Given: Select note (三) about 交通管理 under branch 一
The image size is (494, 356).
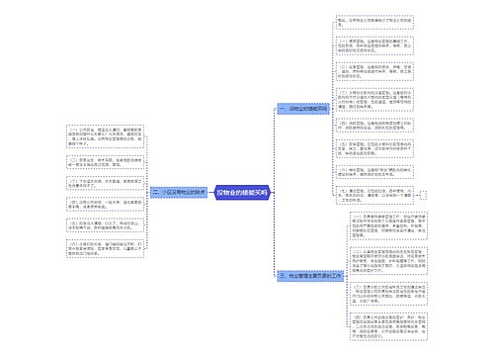Looking at the screenshot, I should pyautogui.click(x=374, y=100).
